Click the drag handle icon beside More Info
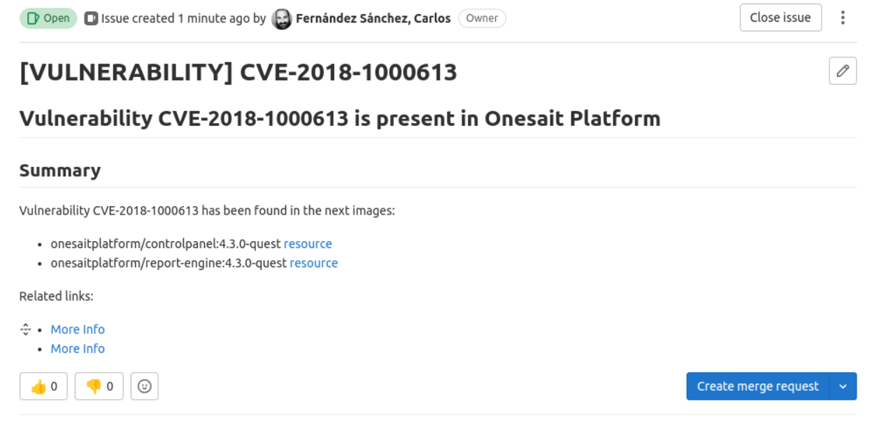This screenshot has width=872, height=425. pos(26,329)
